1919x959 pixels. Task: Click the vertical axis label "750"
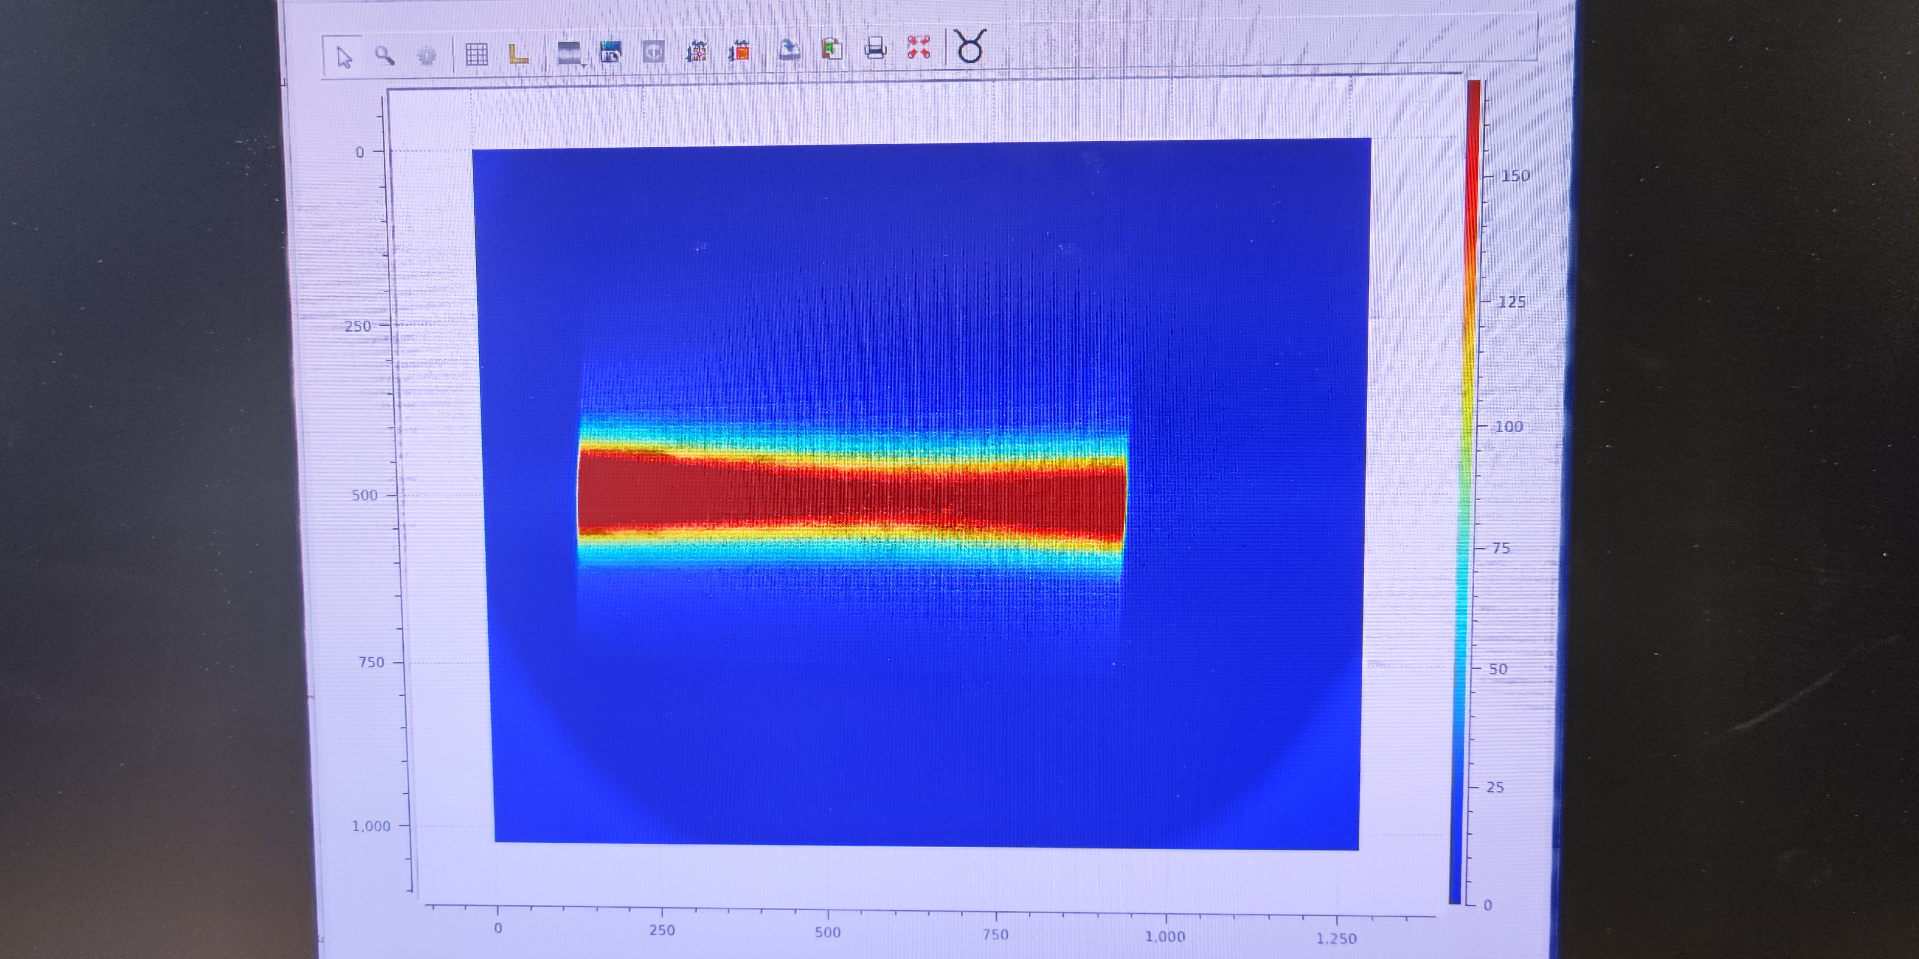coord(371,662)
